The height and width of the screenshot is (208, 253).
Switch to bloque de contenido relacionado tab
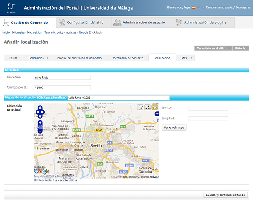(79, 58)
